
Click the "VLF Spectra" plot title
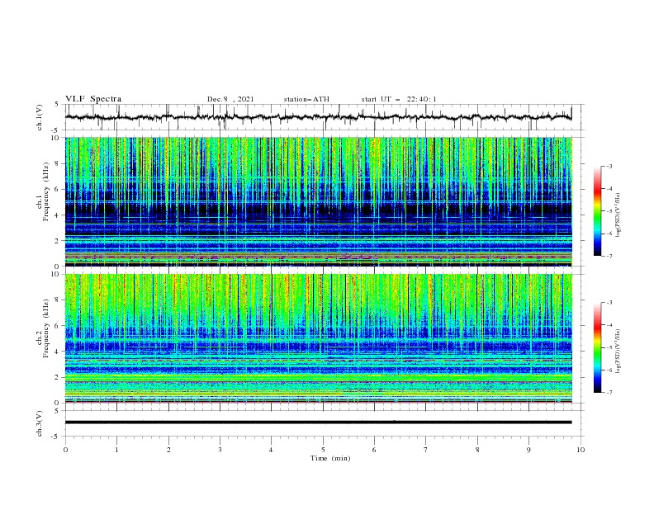[x=93, y=99]
